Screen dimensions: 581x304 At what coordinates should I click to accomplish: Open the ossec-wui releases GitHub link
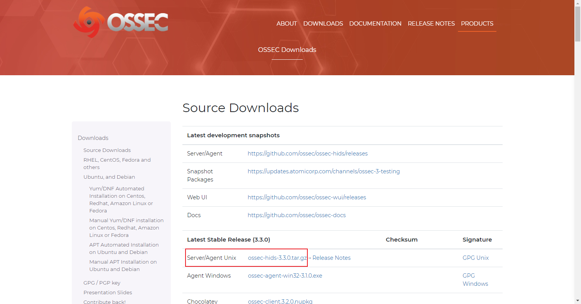pyautogui.click(x=307, y=197)
